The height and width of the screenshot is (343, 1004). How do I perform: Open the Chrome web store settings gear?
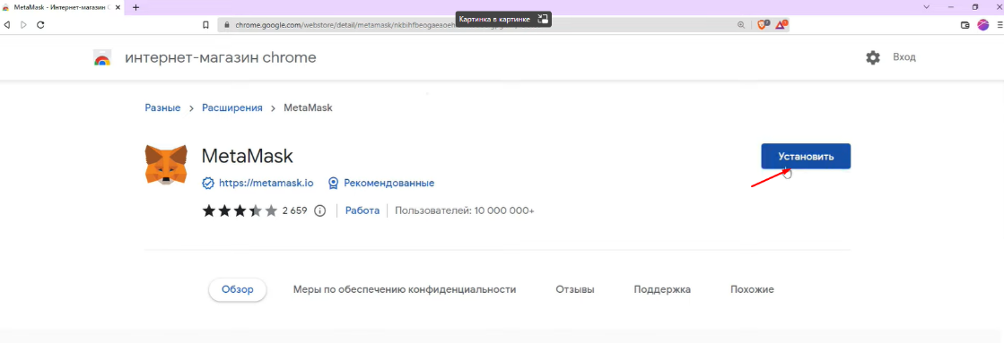click(x=873, y=57)
